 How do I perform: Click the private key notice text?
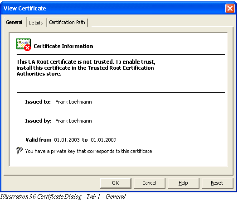(x=89, y=151)
